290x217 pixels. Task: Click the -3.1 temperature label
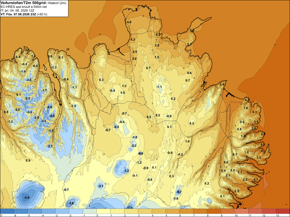(x=100, y=186)
